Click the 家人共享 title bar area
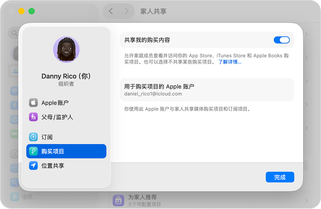Image resolution: width=321 pixels, height=209 pixels. 153,11
